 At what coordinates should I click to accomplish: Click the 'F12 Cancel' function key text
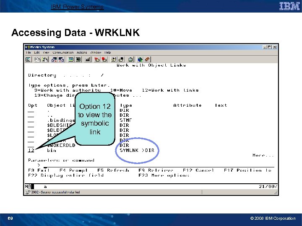click(x=198, y=170)
